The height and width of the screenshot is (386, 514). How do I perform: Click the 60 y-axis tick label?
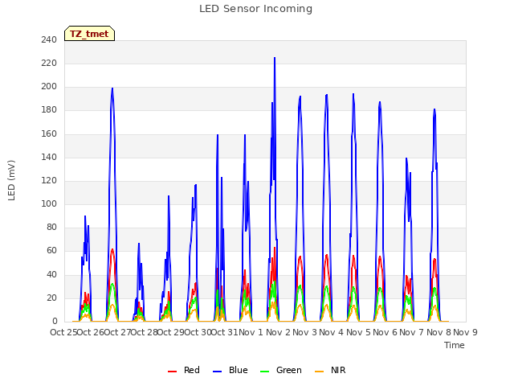point(51,251)
